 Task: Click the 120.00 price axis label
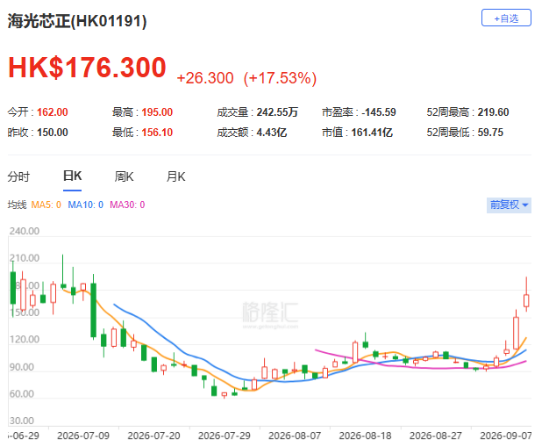click(x=25, y=340)
